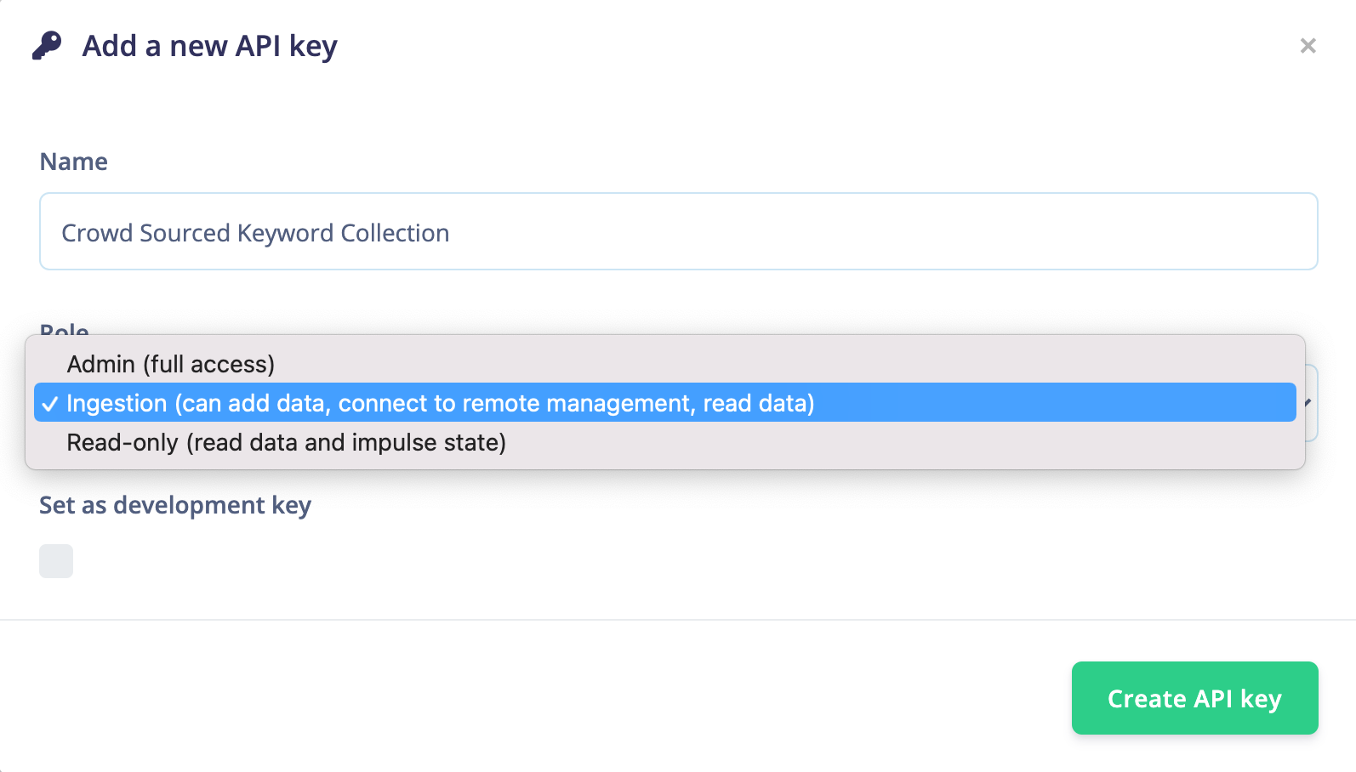Click the word Ingestion in highlighted row
The width and height of the screenshot is (1356, 772).
pos(117,403)
